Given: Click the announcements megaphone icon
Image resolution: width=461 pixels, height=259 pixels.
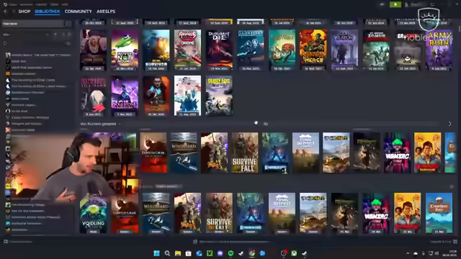Looking at the screenshot, I should 382,4.
